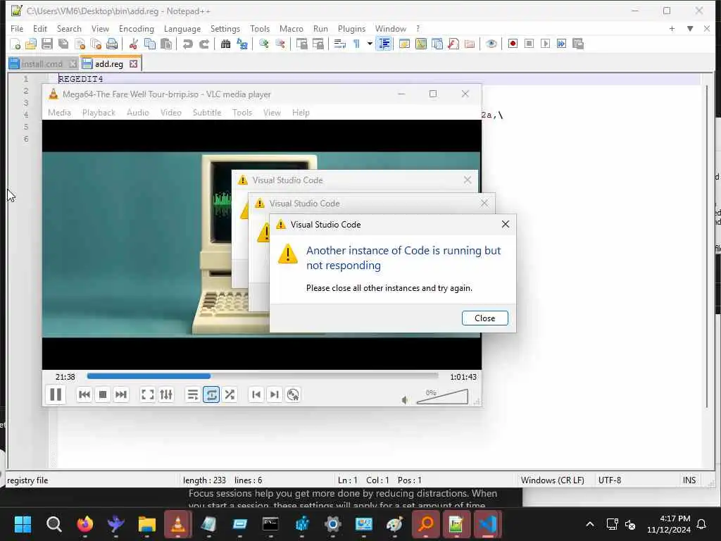The image size is (721, 541).
Task: Click the VLC volume slider
Action: point(442,397)
